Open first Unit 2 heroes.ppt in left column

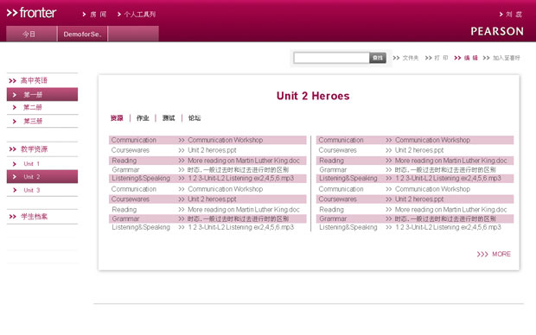tap(212, 150)
